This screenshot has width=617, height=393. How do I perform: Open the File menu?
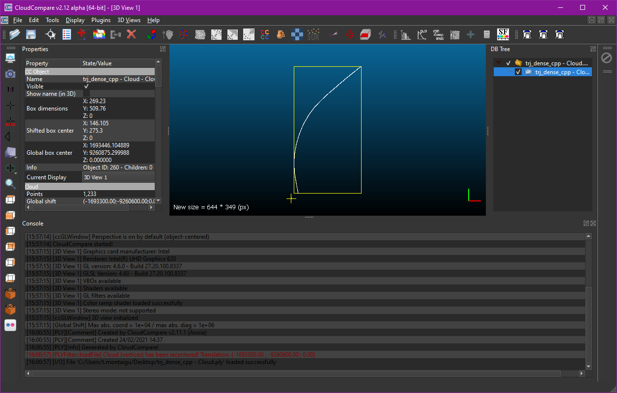[x=18, y=20]
